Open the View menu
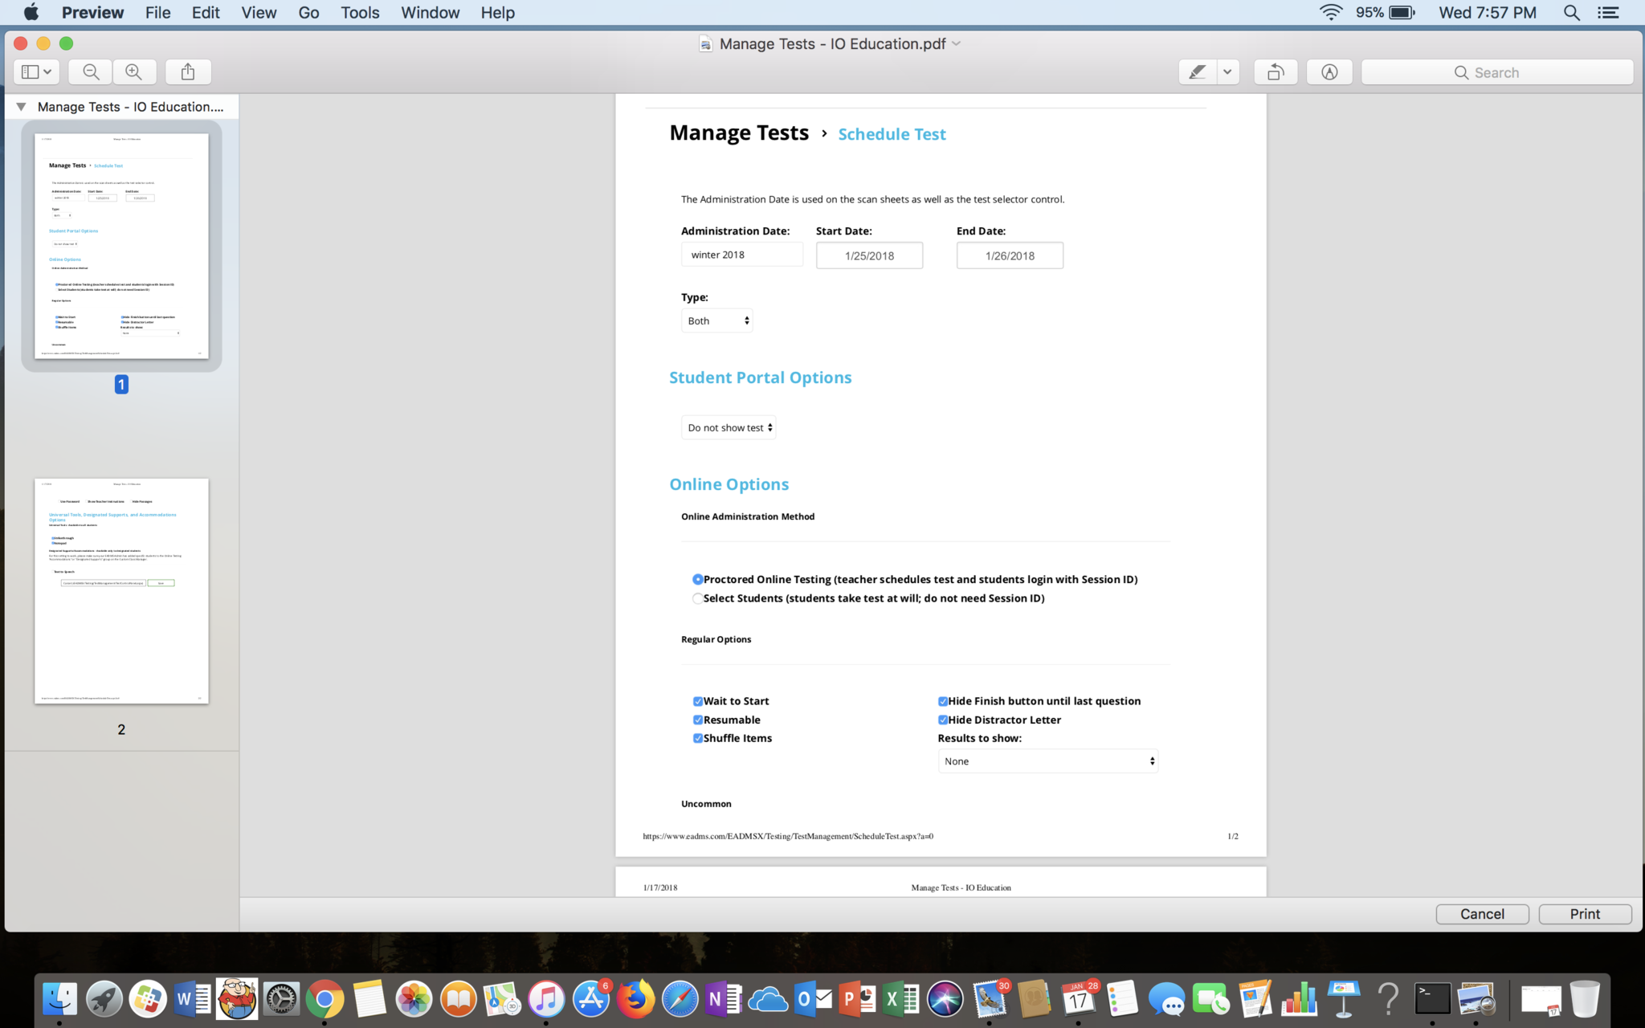The height and width of the screenshot is (1028, 1645). tap(259, 13)
